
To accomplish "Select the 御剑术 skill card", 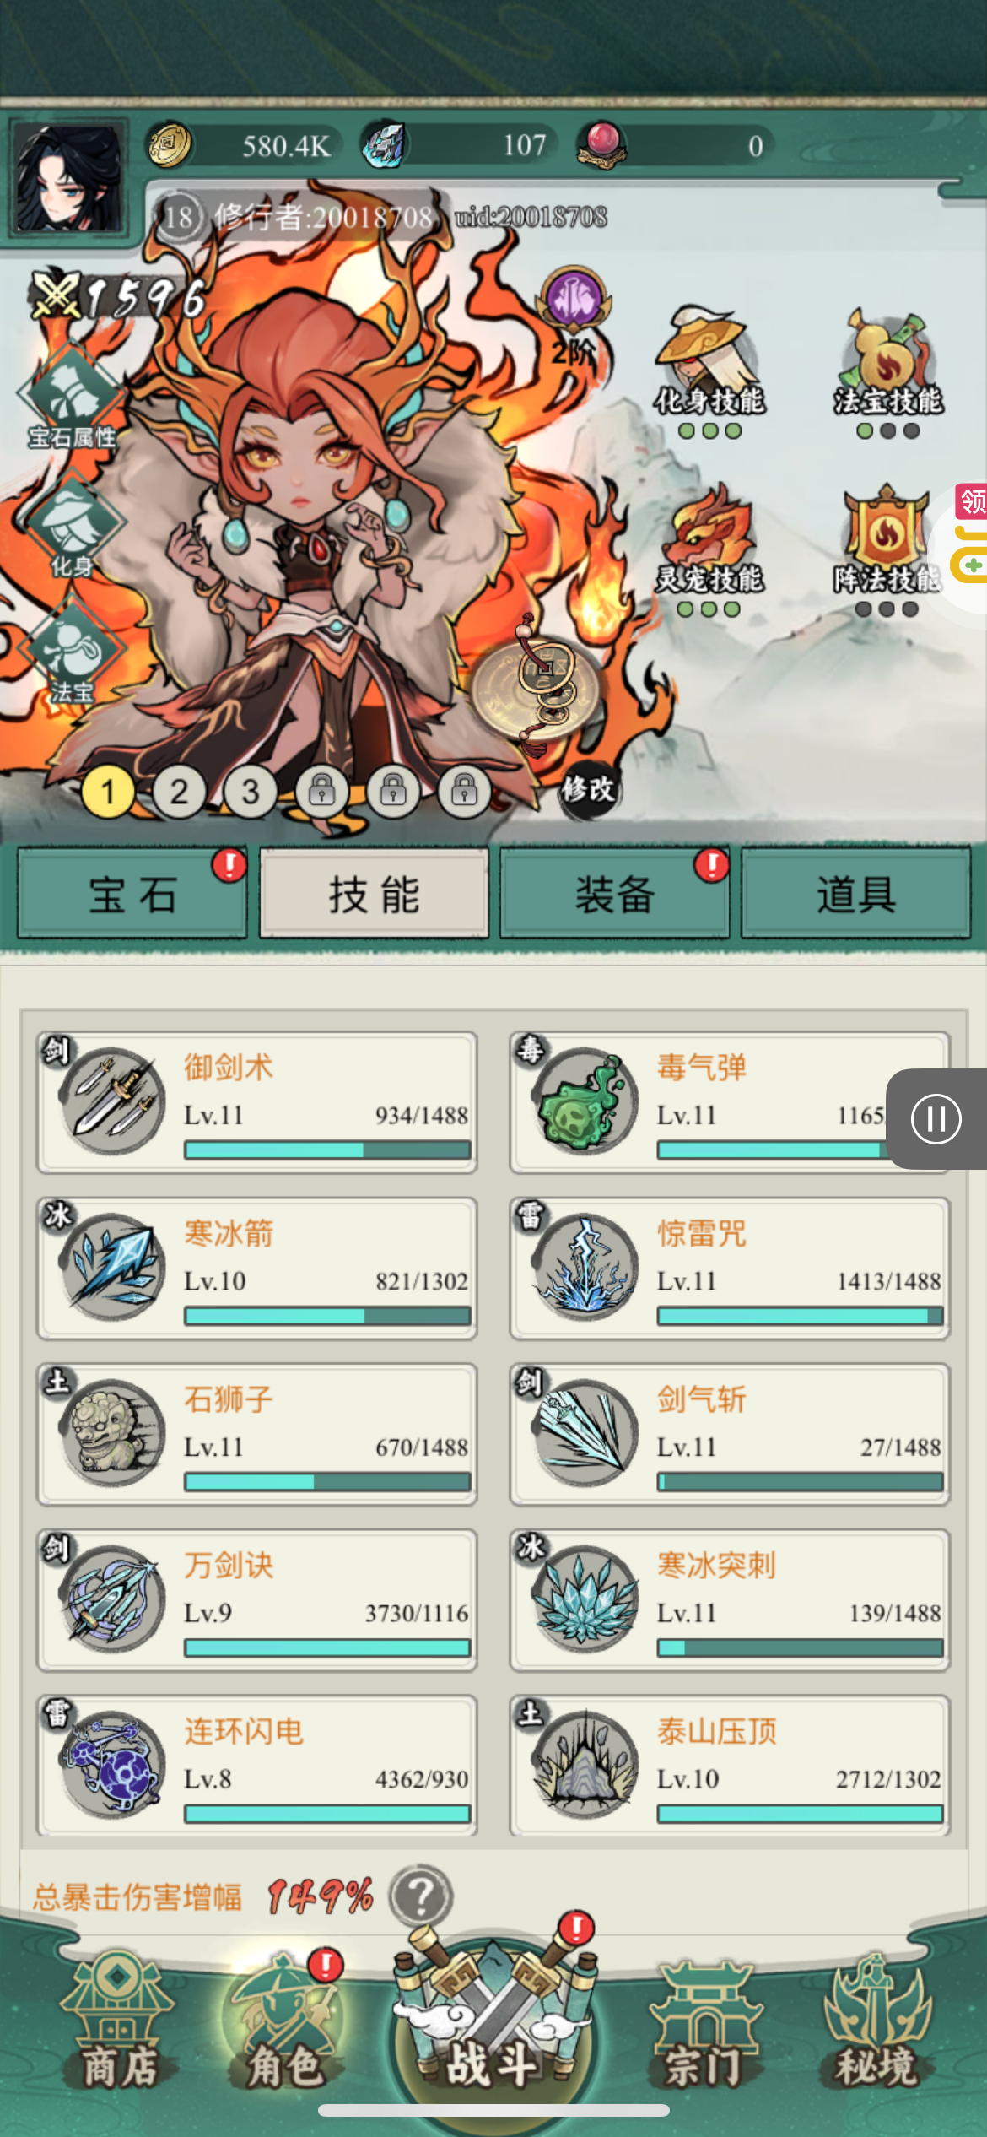I will [x=257, y=1102].
